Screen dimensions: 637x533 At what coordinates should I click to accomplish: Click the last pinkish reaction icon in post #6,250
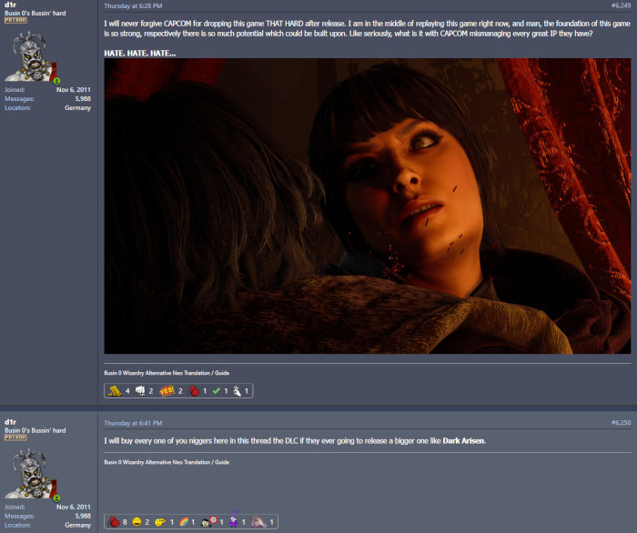(x=258, y=522)
